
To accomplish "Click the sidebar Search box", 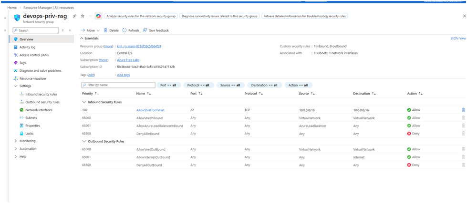I will [36, 30].
